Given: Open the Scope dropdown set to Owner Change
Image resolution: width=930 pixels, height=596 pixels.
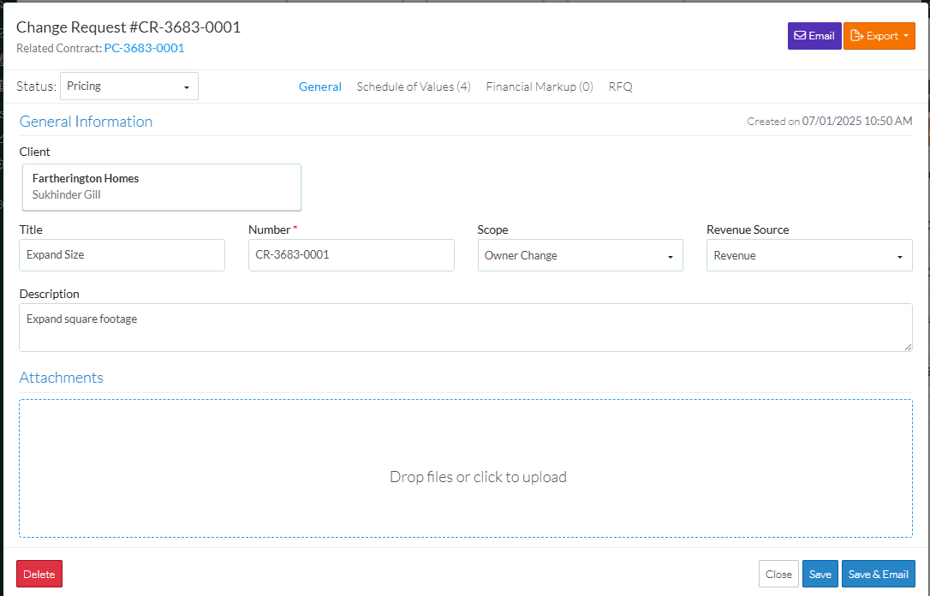Looking at the screenshot, I should (580, 255).
